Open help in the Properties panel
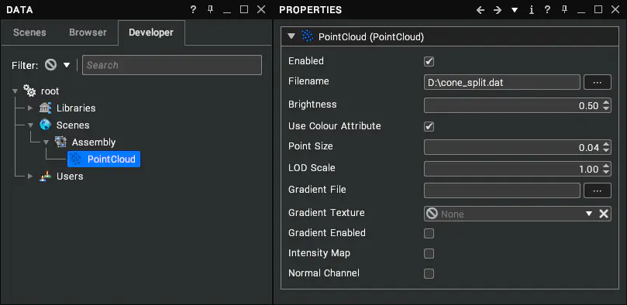Viewport: 627px width, 305px height. (547, 9)
